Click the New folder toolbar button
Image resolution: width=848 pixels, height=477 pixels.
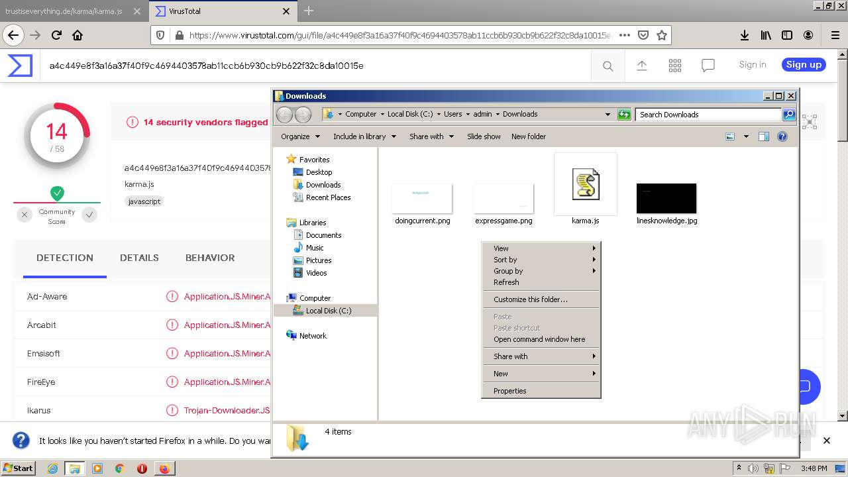[529, 136]
